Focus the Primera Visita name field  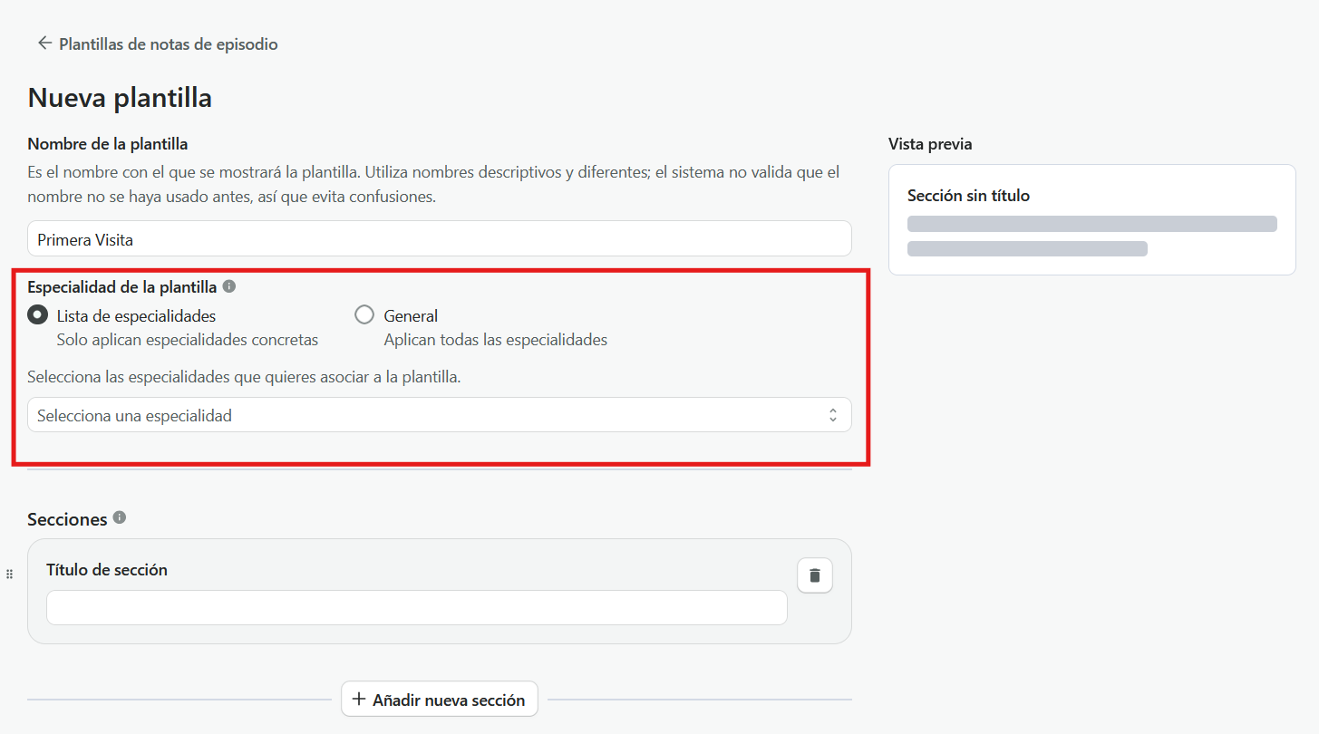(440, 239)
